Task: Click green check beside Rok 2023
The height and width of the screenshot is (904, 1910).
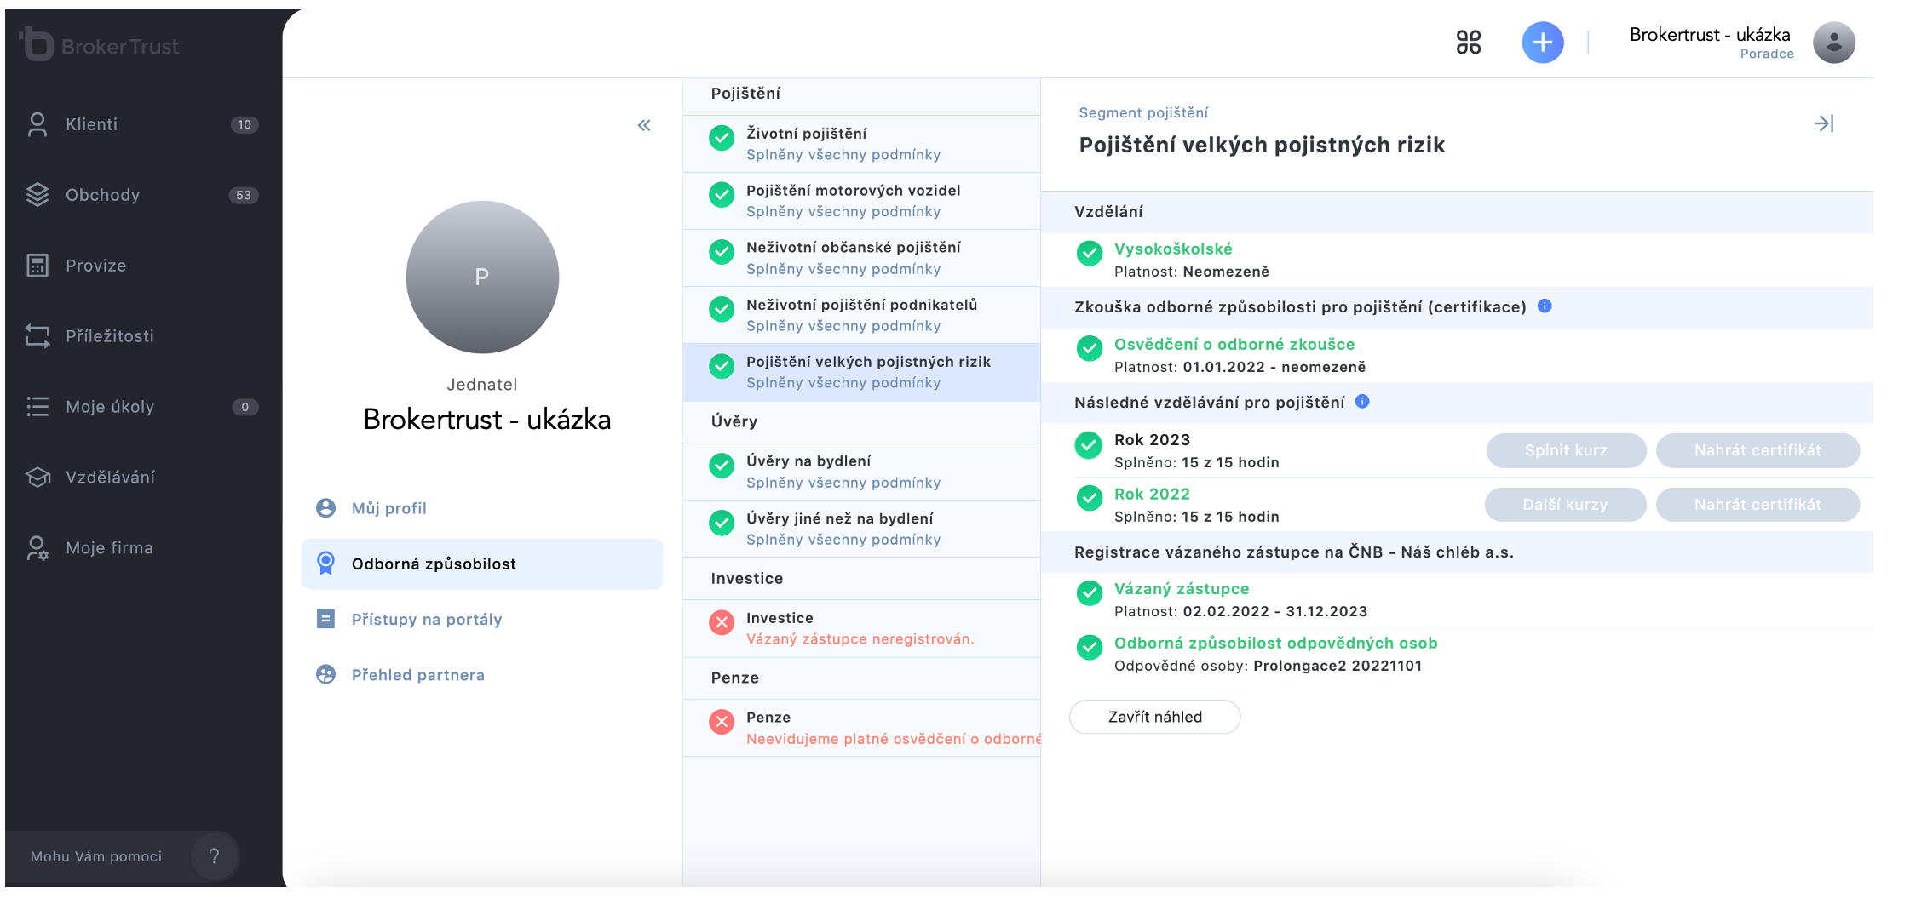Action: click(1089, 445)
